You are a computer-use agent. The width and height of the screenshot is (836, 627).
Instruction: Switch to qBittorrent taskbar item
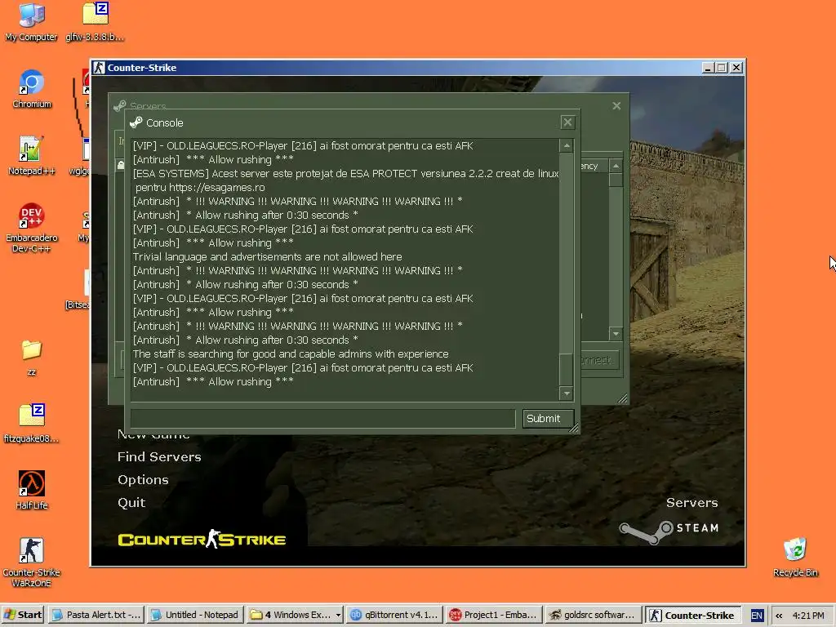pyautogui.click(x=394, y=615)
